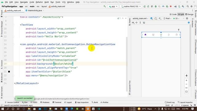Open the TODO tool window
Image resolution: width=197 pixels, height=111 pixels.
coord(34,102)
